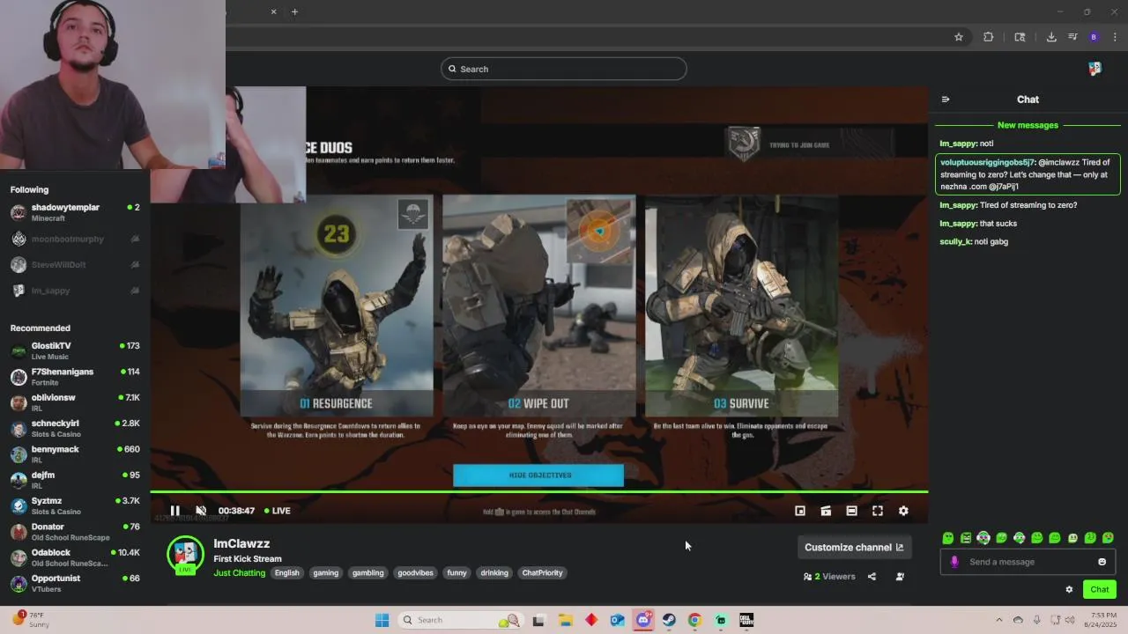The image size is (1128, 634).
Task: Open SteveWillDoIt followed channel
Action: point(75,264)
